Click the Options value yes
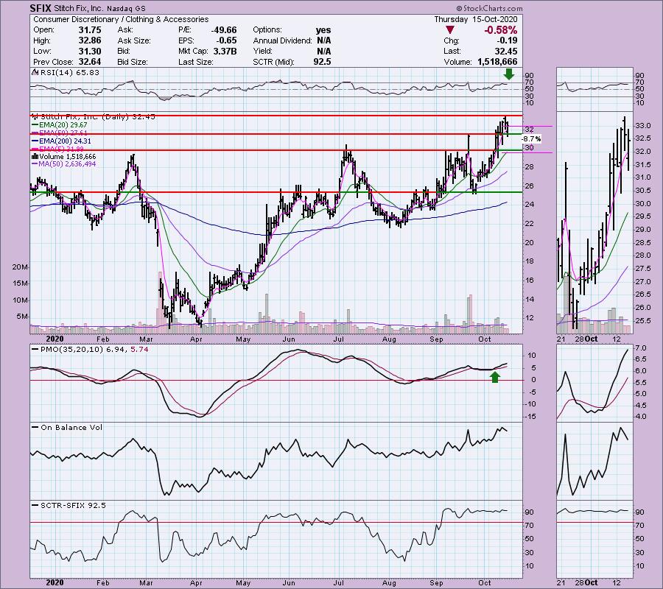 [x=323, y=30]
